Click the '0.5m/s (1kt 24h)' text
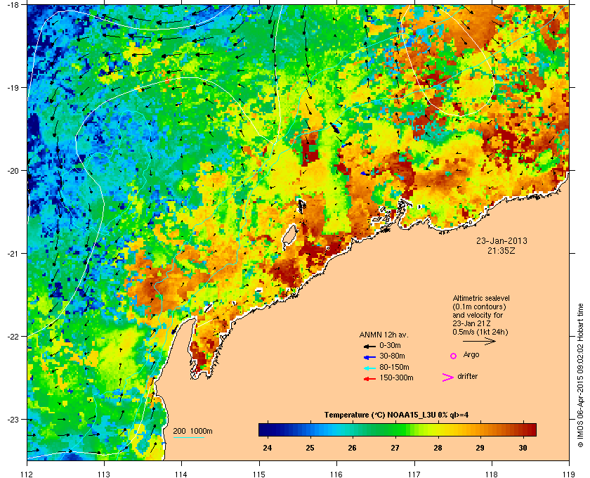 (480, 332)
